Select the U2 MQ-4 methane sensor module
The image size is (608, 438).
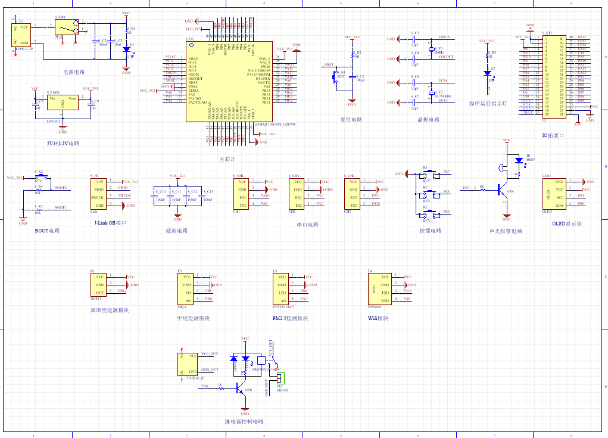[x=185, y=288]
